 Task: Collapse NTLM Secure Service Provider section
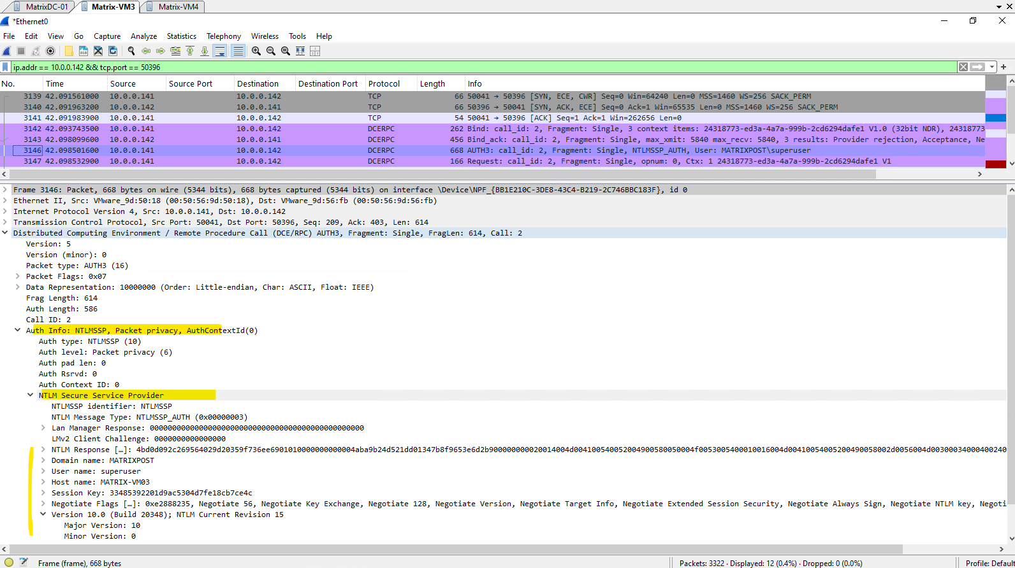point(31,395)
